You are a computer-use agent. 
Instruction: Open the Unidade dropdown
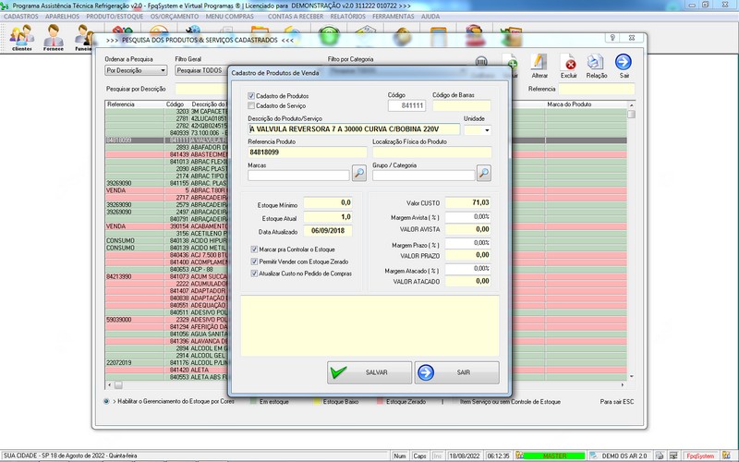coord(487,130)
